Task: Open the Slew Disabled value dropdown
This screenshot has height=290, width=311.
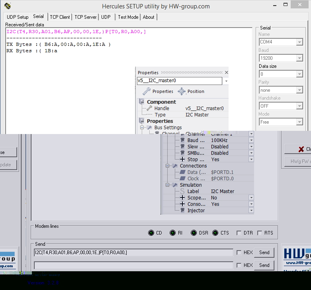Action: click(251, 146)
